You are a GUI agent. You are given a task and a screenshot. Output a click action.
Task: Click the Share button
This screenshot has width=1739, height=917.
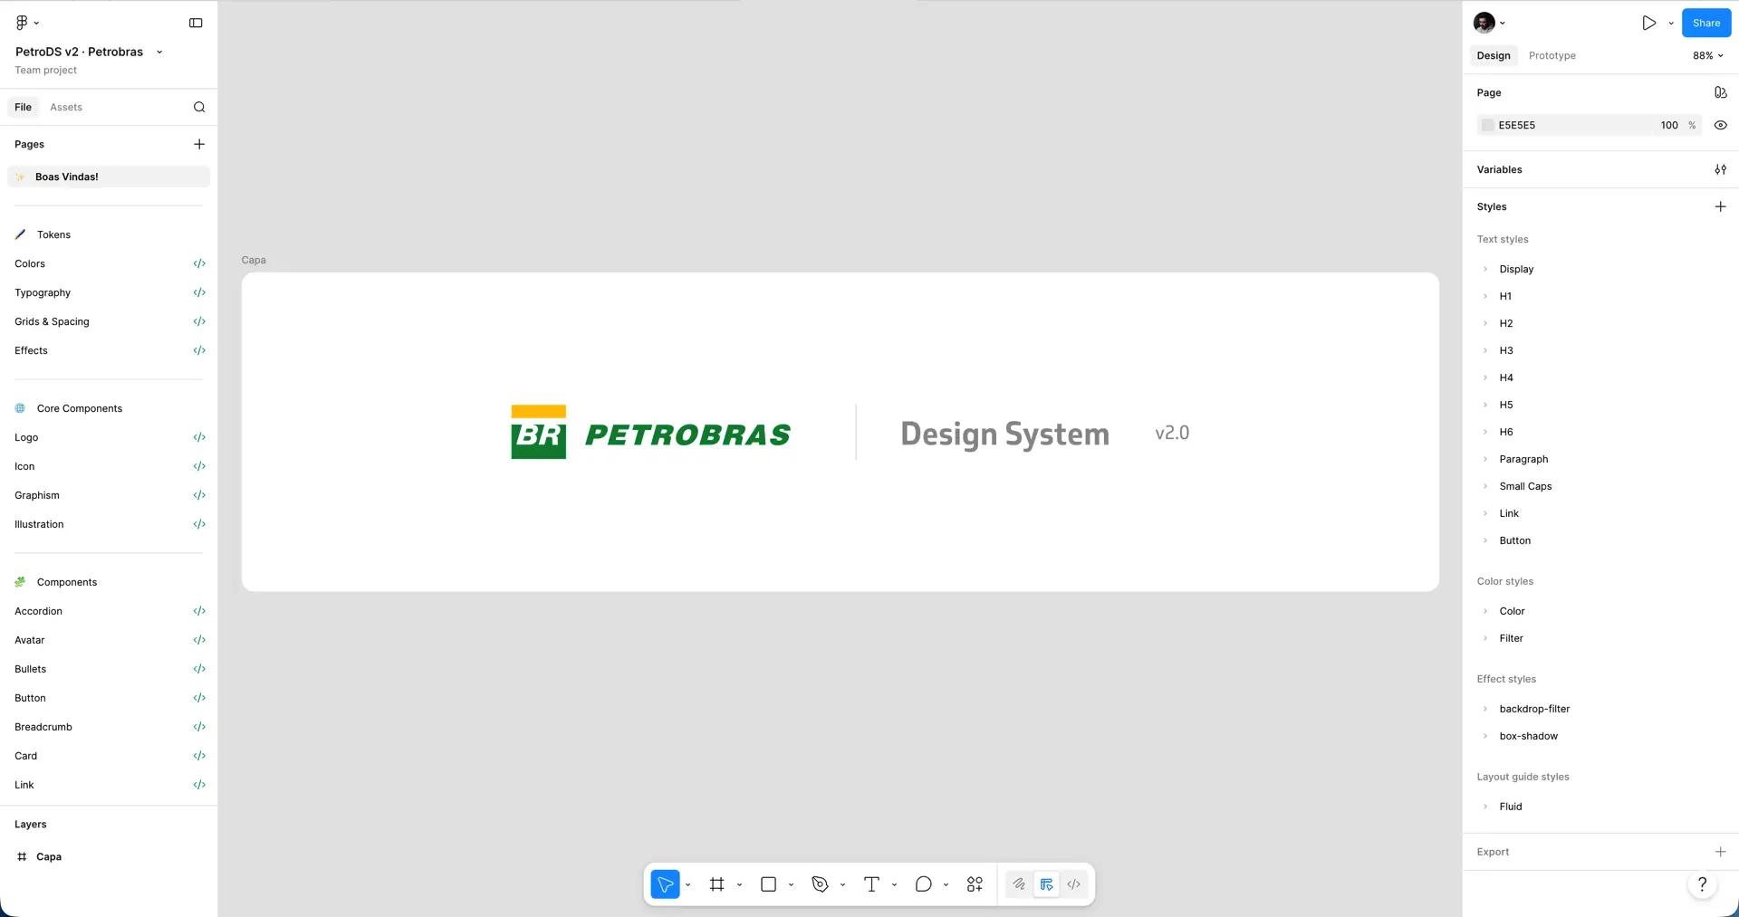click(1706, 23)
